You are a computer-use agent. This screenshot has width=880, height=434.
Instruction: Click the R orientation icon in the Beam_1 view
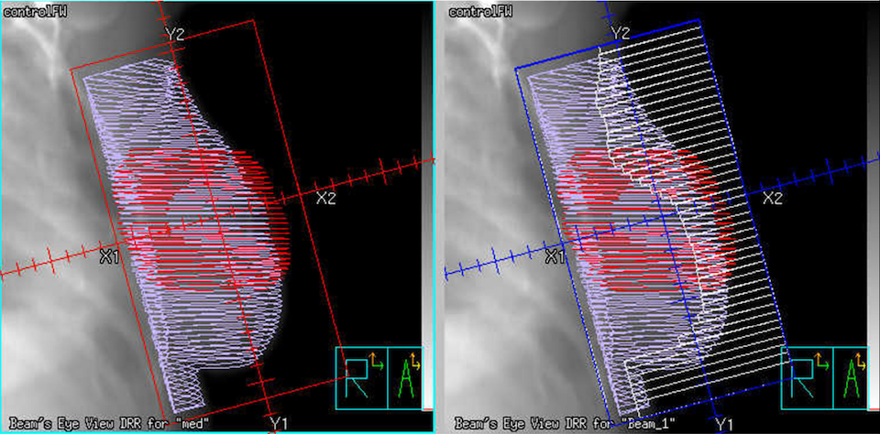pyautogui.click(x=804, y=377)
